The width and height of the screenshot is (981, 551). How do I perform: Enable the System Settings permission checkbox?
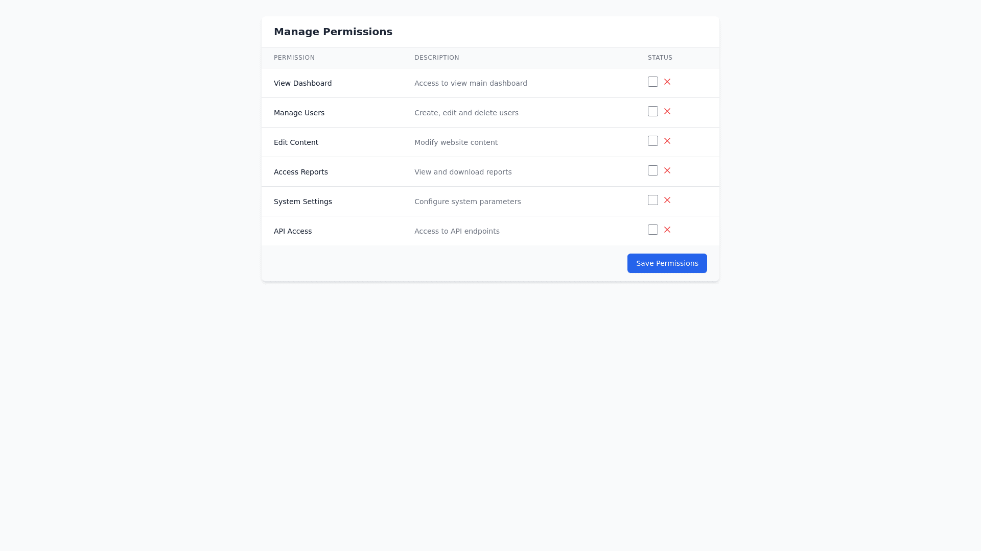pyautogui.click(x=653, y=200)
